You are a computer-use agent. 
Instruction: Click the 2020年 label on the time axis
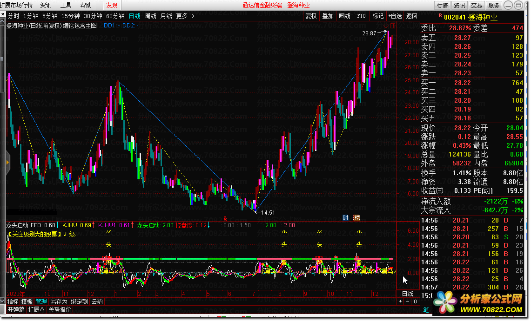[x=15, y=294]
